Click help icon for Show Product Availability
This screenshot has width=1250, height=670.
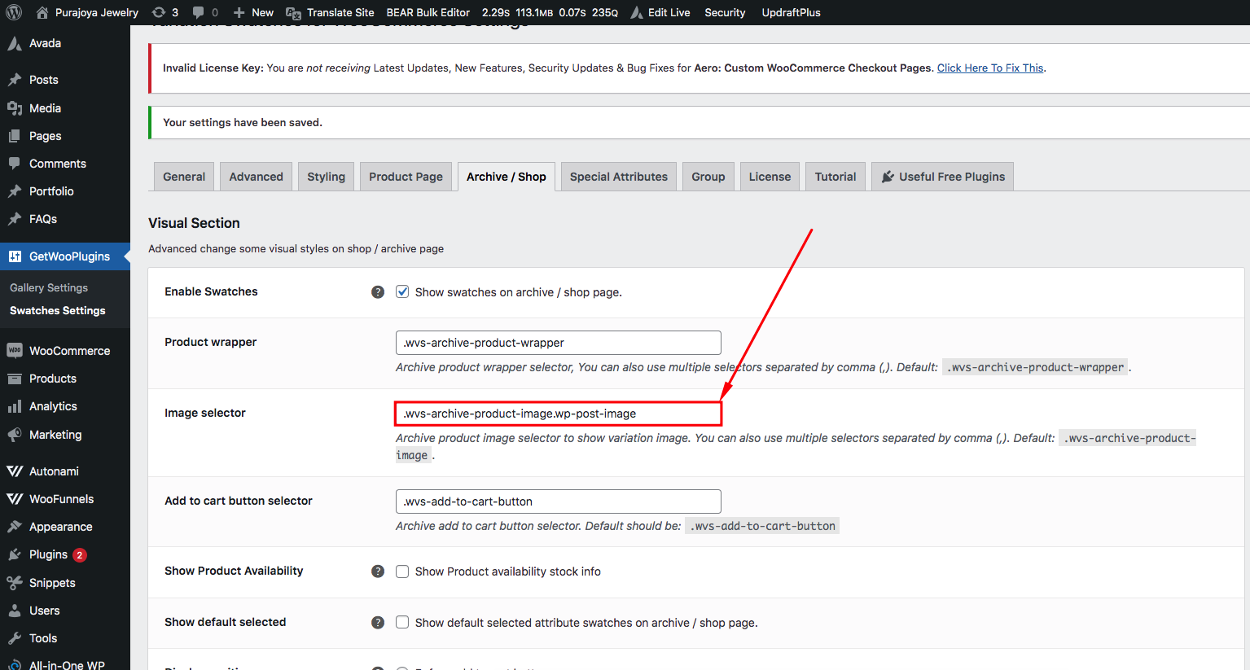[378, 571]
